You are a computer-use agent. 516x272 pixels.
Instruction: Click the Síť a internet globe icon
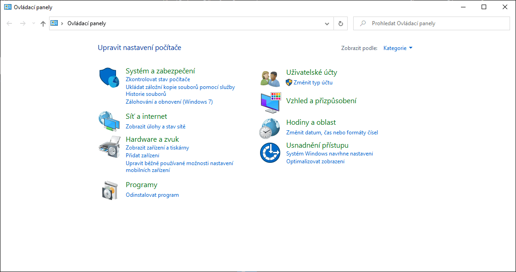click(x=109, y=121)
